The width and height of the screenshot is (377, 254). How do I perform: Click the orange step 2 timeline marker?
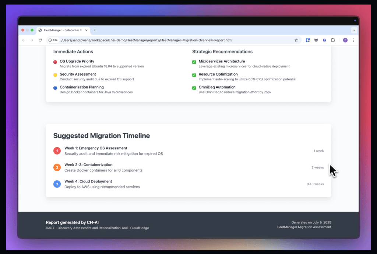57,167
